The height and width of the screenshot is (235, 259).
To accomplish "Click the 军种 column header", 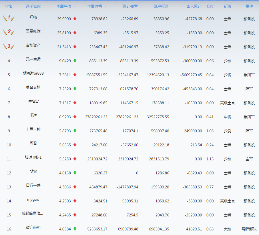I will tap(249, 7).
